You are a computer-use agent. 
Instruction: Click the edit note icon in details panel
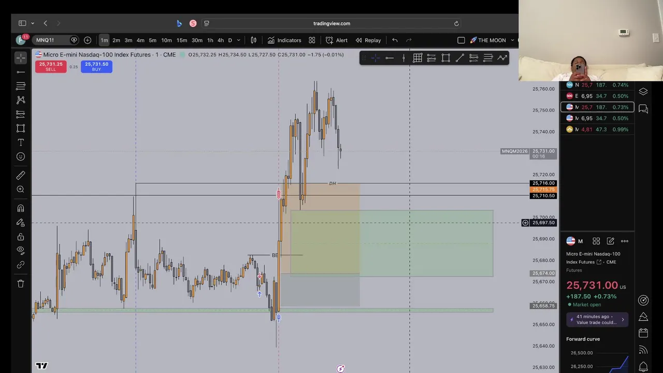611,241
